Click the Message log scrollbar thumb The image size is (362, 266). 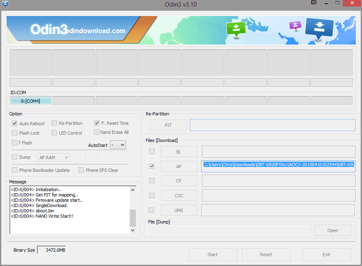tap(133, 218)
